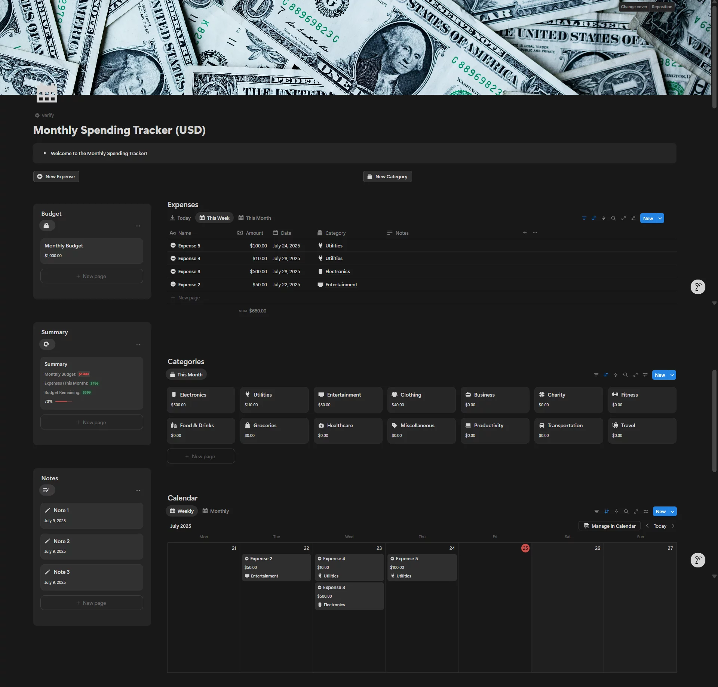718x687 pixels.
Task: Open the dropdown next to Expenses New
Action: [x=660, y=218]
